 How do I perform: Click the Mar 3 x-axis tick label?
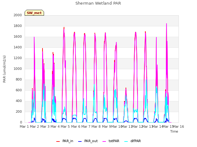[x=45, y=126]
